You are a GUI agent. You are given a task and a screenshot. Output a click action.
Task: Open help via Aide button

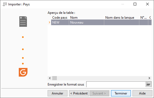142,93
